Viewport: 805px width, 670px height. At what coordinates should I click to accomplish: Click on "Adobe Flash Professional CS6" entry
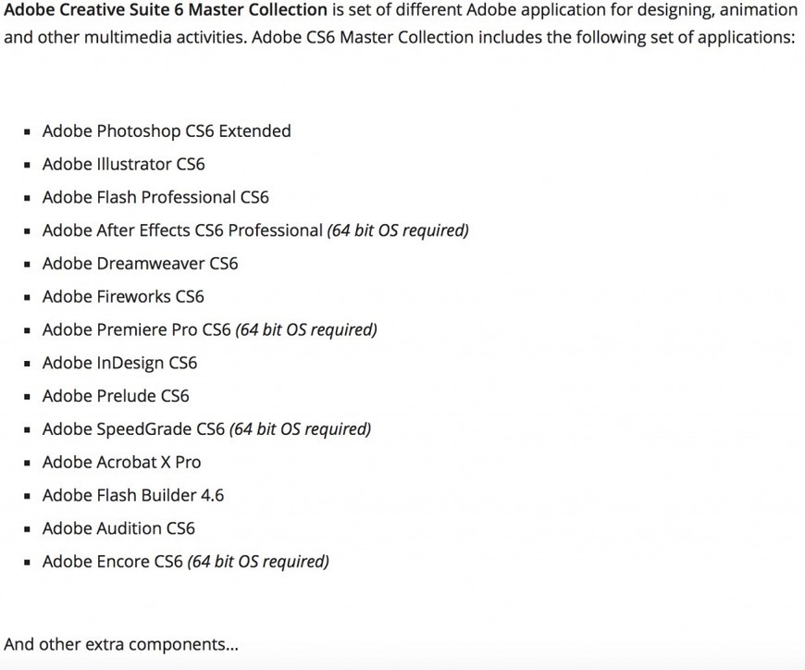tap(155, 198)
